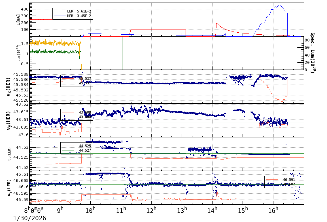Click the 43.605 tick label

pyautogui.click(x=21, y=127)
